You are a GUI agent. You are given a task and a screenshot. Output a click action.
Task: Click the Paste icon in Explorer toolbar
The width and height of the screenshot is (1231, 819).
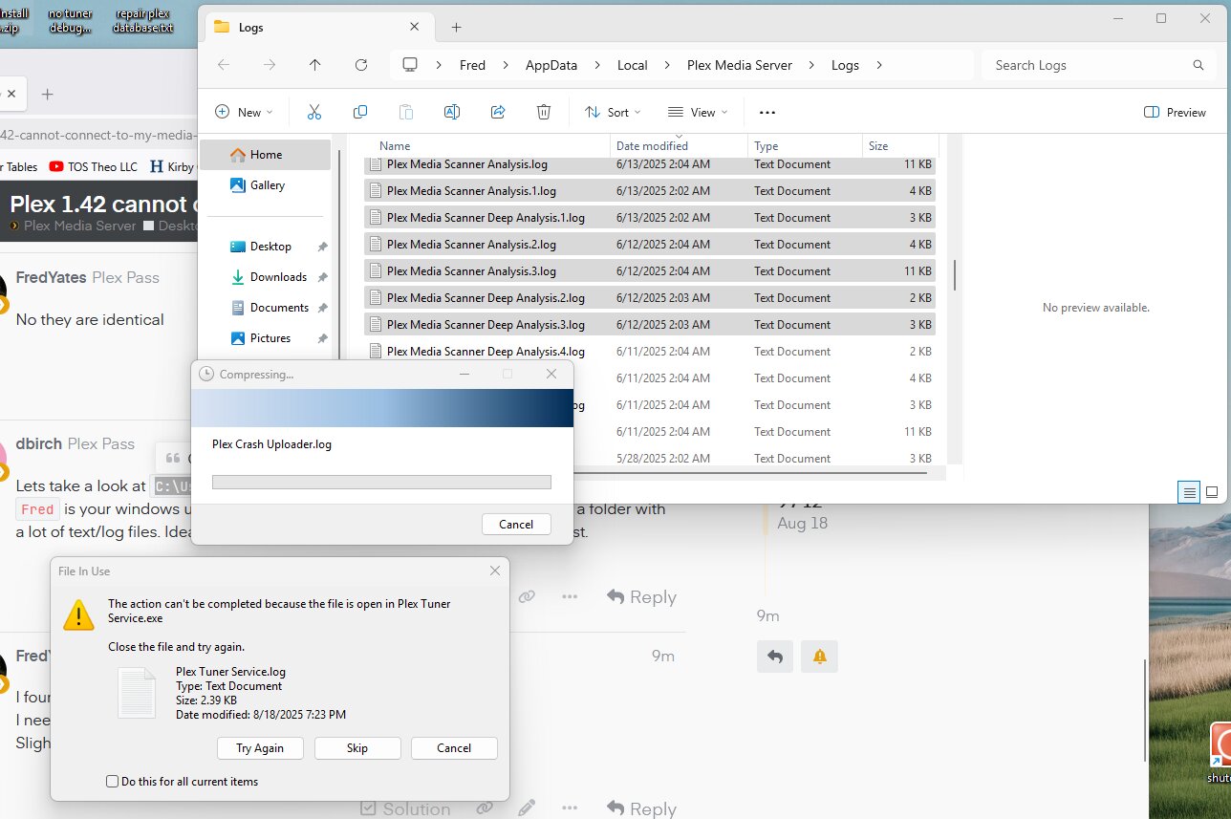406,112
